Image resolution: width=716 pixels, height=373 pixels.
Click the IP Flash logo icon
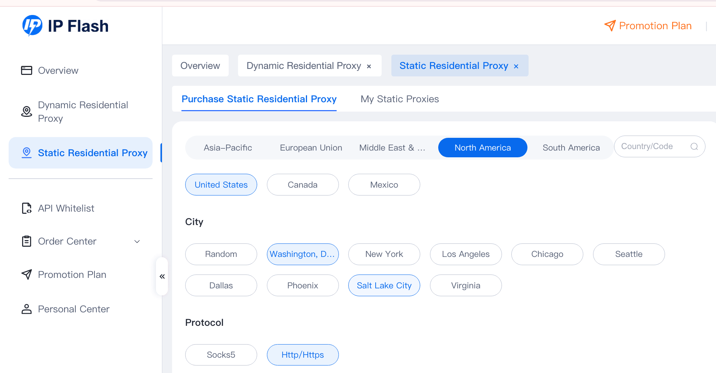tap(32, 25)
